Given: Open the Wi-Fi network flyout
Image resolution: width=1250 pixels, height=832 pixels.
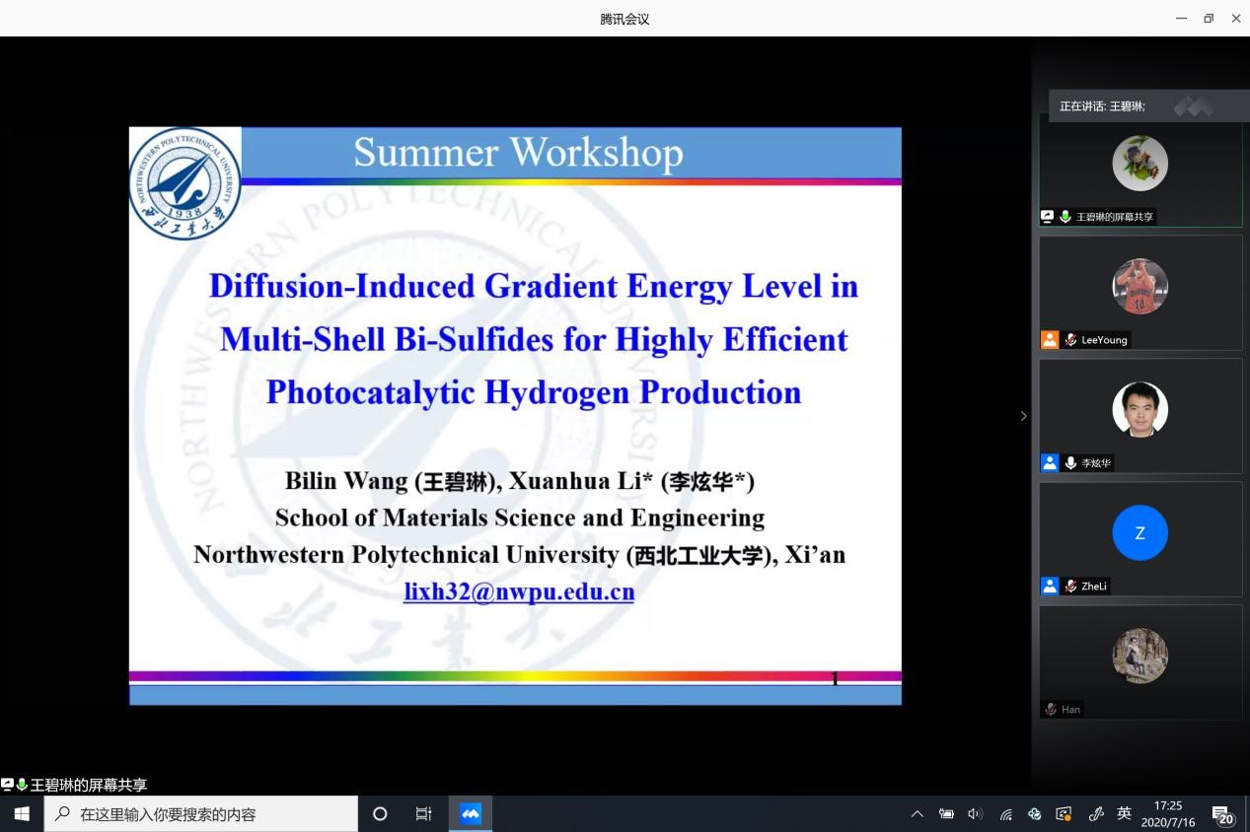Looking at the screenshot, I should pos(1005,814).
